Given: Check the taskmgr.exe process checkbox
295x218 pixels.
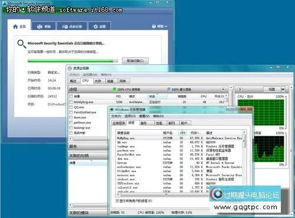Looking at the screenshot, I should pyautogui.click(x=71, y=128).
